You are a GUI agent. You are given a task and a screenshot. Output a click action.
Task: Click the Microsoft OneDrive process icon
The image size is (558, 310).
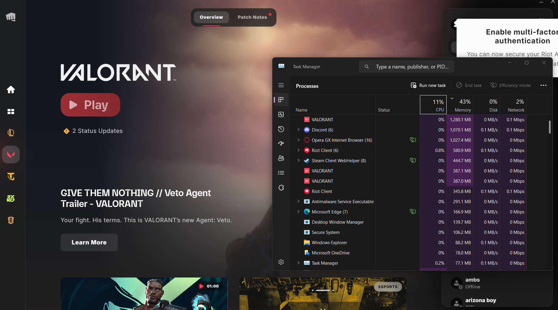click(307, 253)
